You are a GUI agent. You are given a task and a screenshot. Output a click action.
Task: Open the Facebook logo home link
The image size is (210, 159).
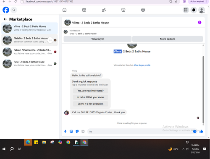tap(6, 10)
